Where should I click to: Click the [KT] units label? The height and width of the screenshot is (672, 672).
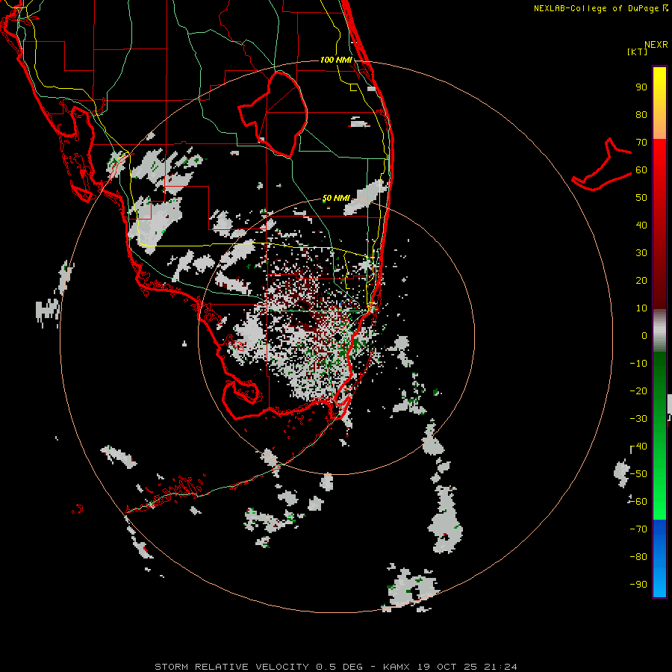coord(637,52)
